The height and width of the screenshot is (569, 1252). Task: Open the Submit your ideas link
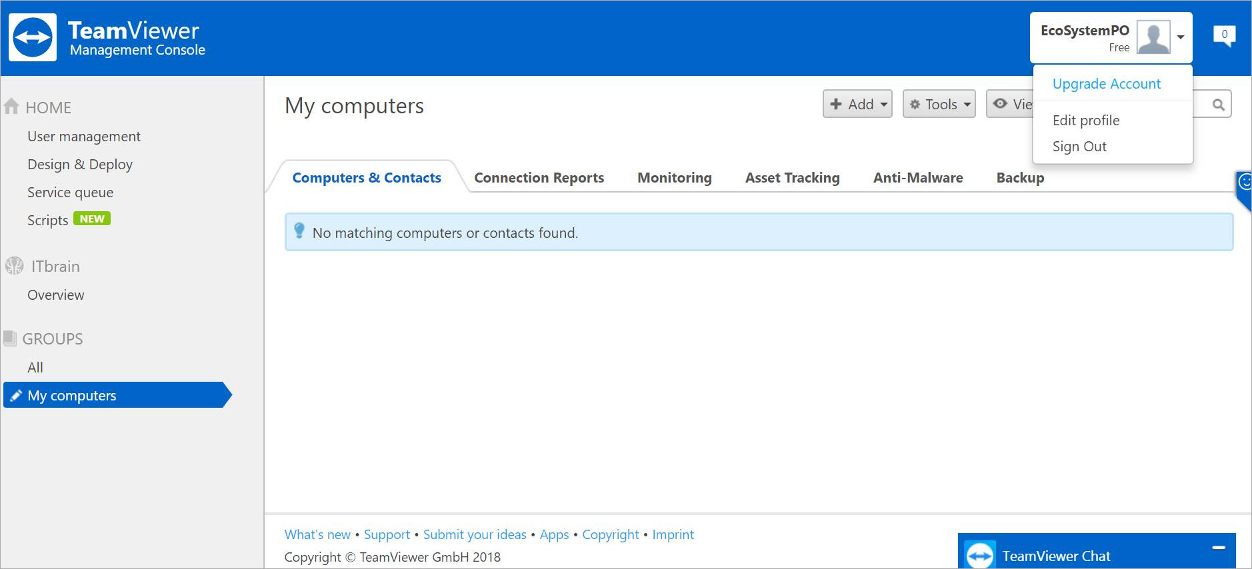(475, 534)
